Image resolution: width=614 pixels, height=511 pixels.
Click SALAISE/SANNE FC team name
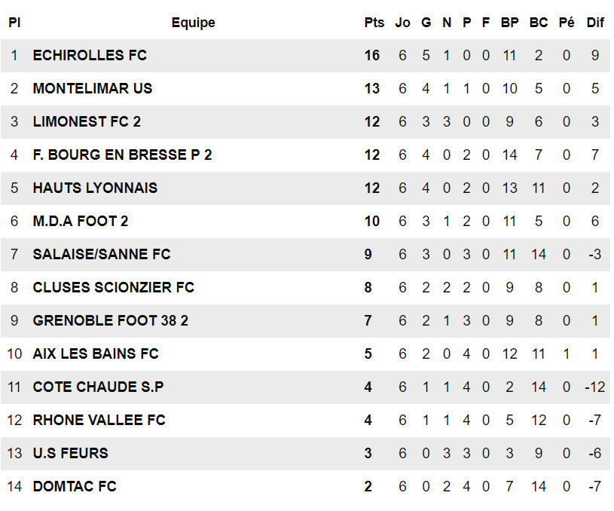tap(102, 255)
